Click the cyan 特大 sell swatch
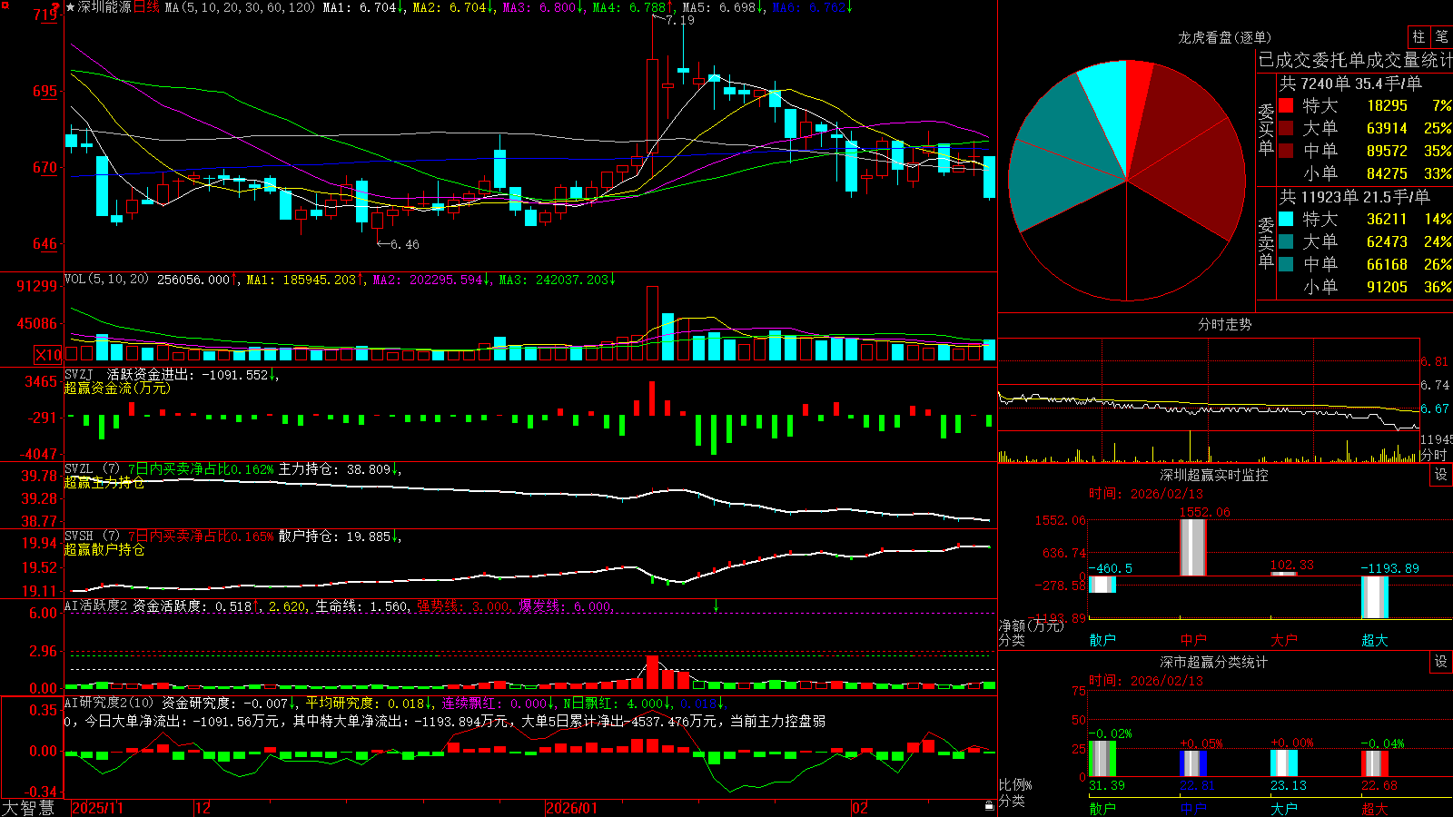Viewport: 1453px width, 817px height. pyautogui.click(x=1286, y=219)
